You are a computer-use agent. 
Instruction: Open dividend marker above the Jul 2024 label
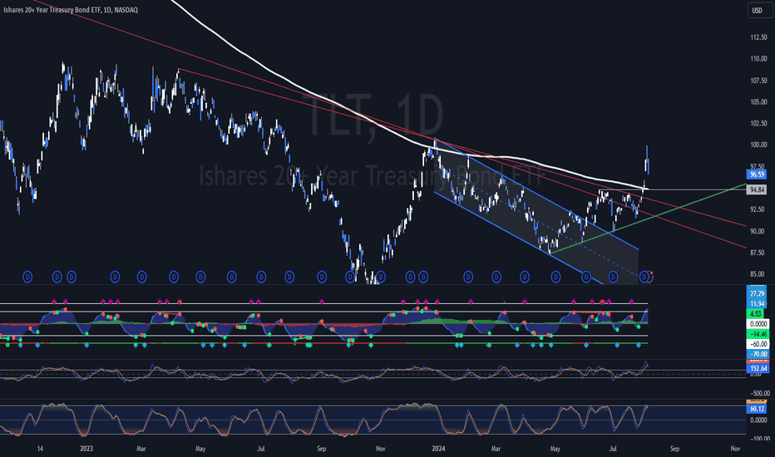click(613, 278)
